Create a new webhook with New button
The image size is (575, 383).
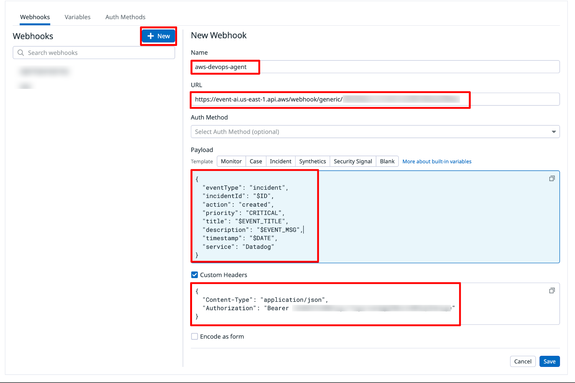(158, 36)
